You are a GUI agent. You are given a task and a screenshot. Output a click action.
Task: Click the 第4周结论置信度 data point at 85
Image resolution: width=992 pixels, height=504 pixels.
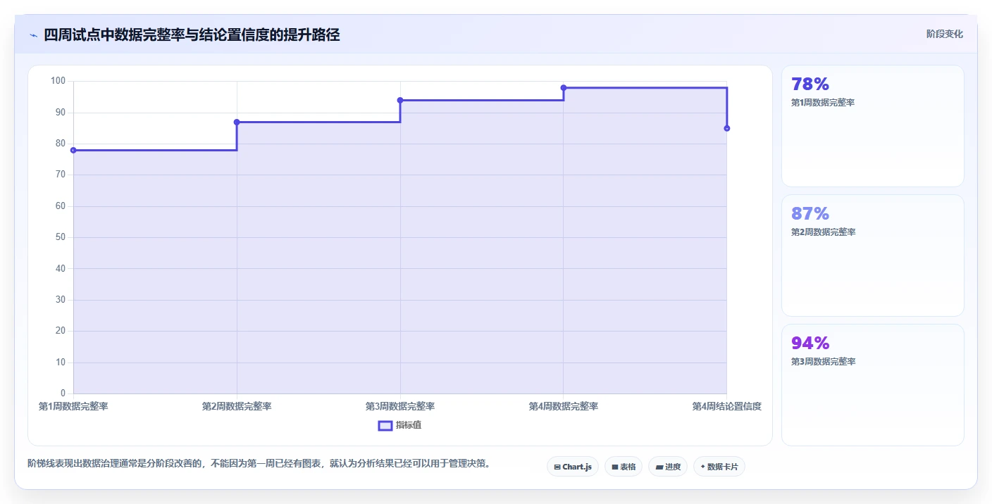tap(726, 128)
